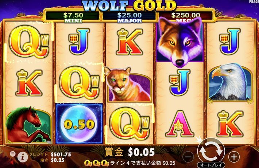Open the info paytable icon
This screenshot has height=168, width=259.
[x=23, y=157]
